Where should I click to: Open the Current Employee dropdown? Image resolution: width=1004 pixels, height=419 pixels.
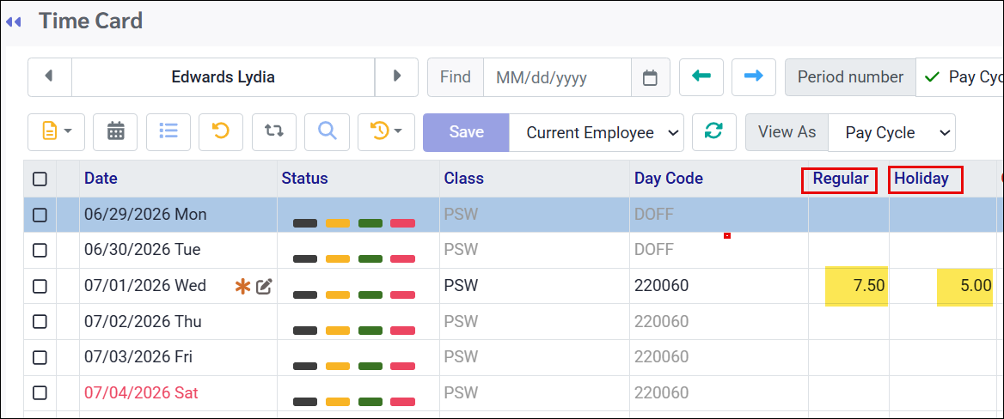click(x=597, y=132)
